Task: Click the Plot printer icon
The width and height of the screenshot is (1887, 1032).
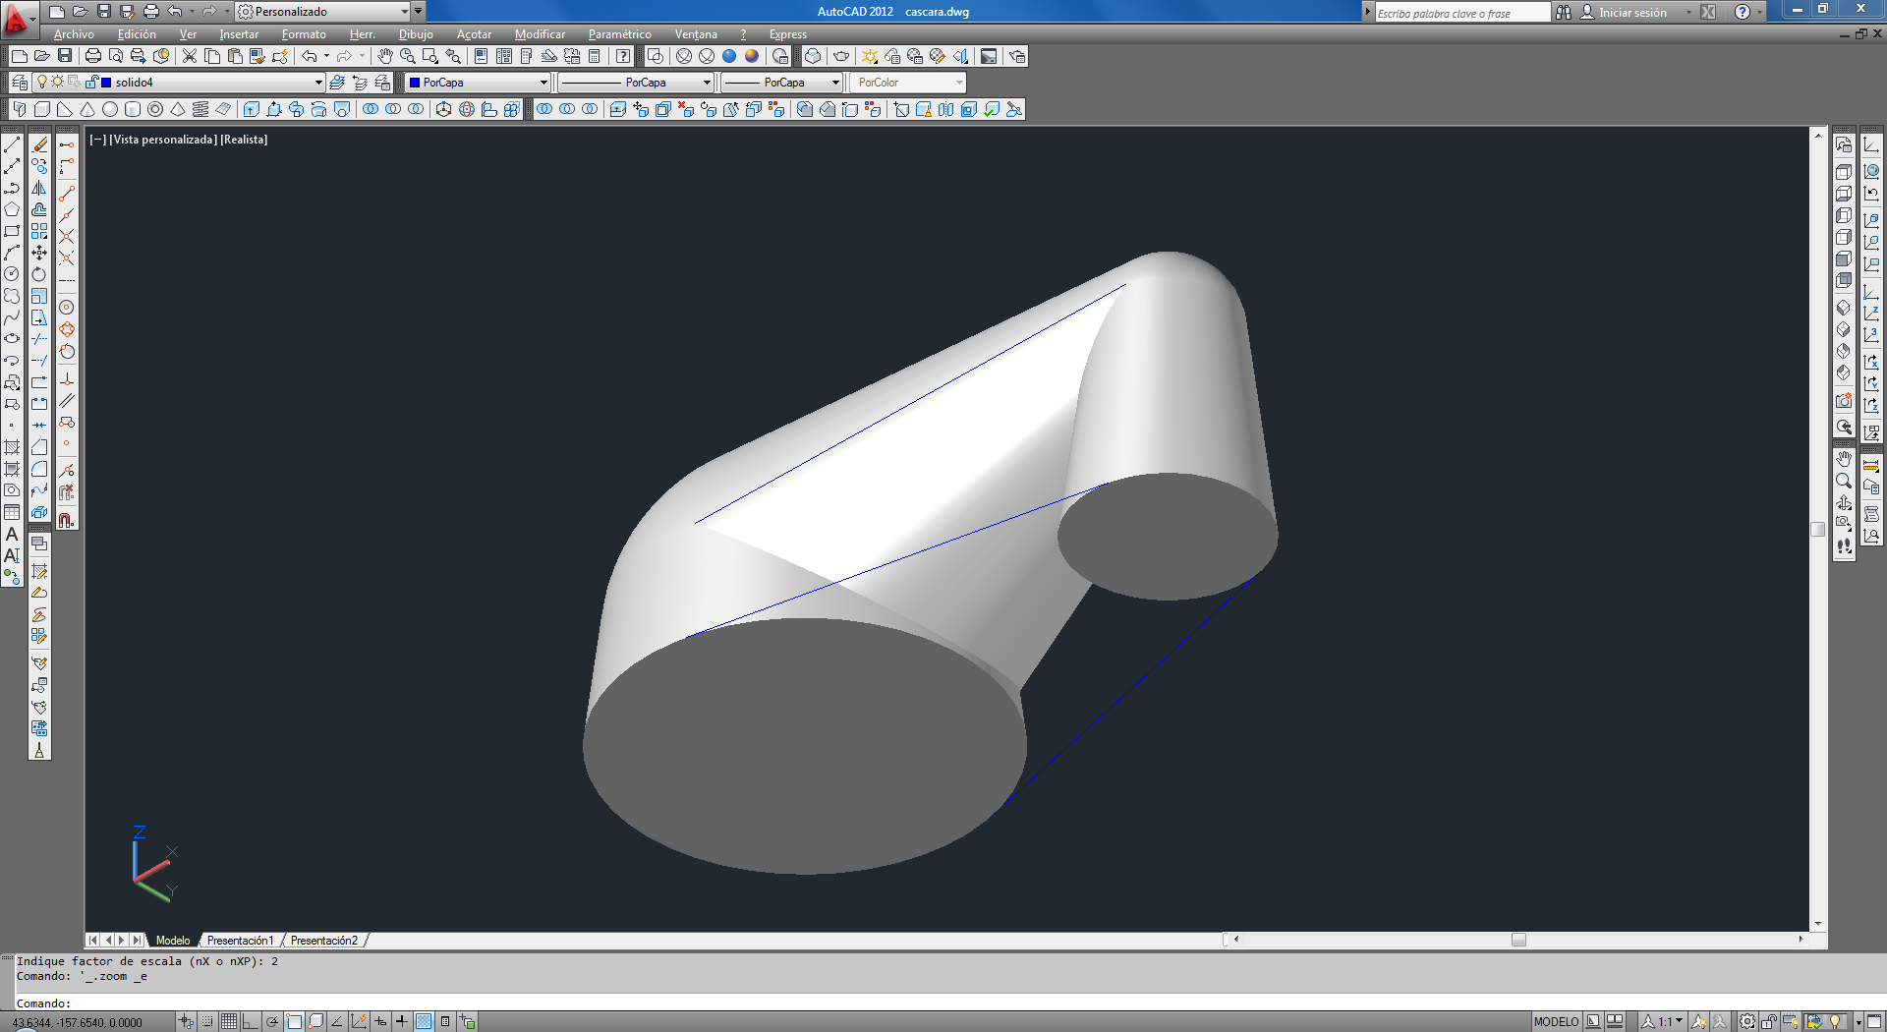Action: tap(93, 56)
